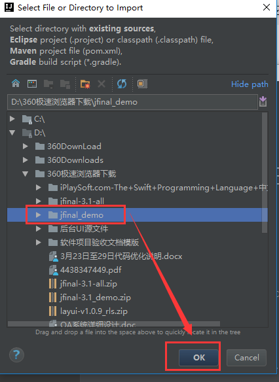Expand the C:\ drive node
Viewport: 279px width, 382px height.
click(x=12, y=119)
